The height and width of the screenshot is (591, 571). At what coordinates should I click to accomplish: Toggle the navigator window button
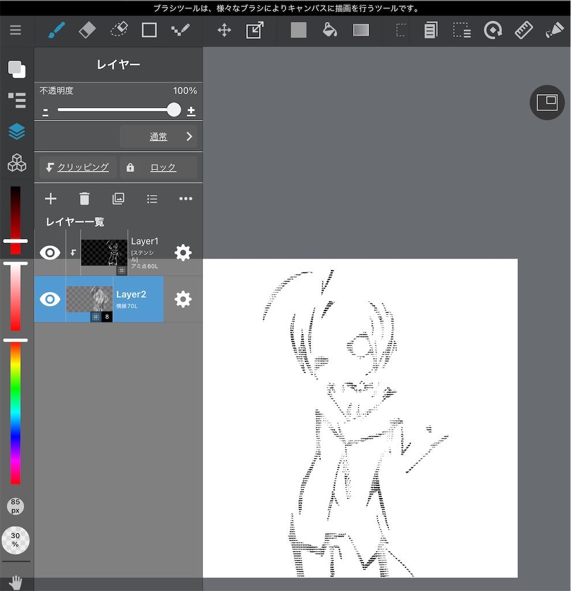point(547,103)
